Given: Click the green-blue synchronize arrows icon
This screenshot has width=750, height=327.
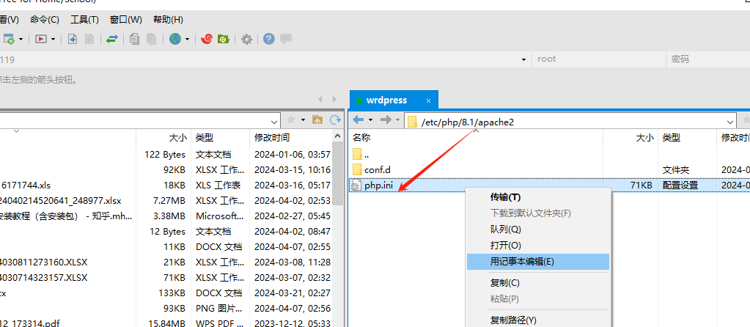Looking at the screenshot, I should click(112, 39).
